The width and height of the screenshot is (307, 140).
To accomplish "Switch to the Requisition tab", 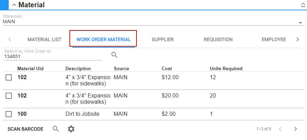I will click(218, 39).
